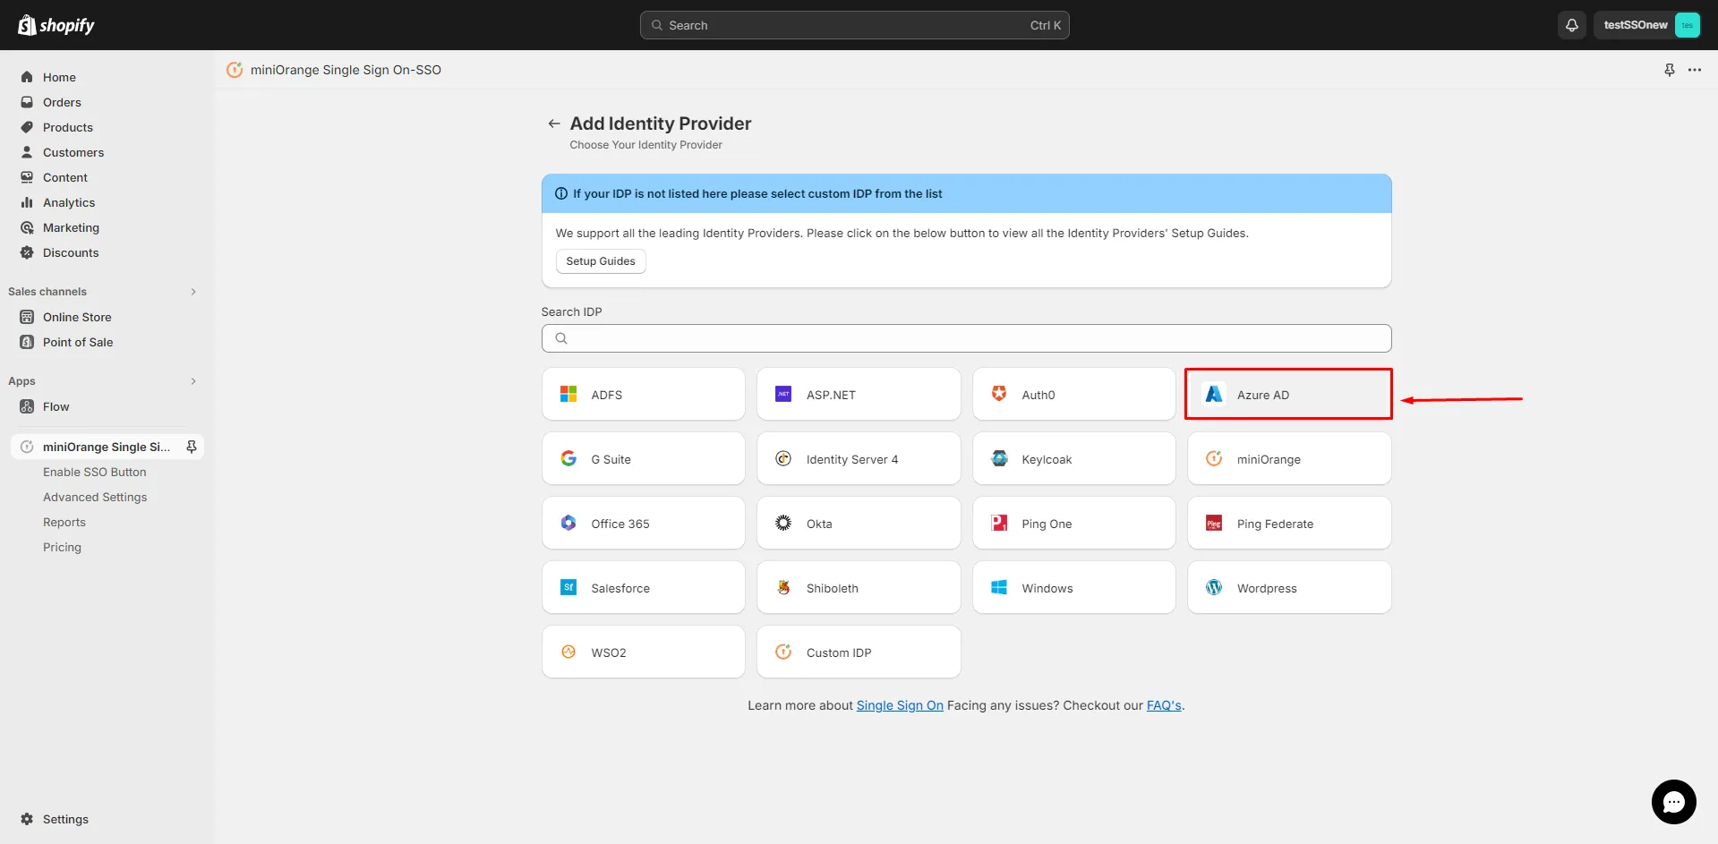Expand the Sales channels section chevron

pos(193,292)
